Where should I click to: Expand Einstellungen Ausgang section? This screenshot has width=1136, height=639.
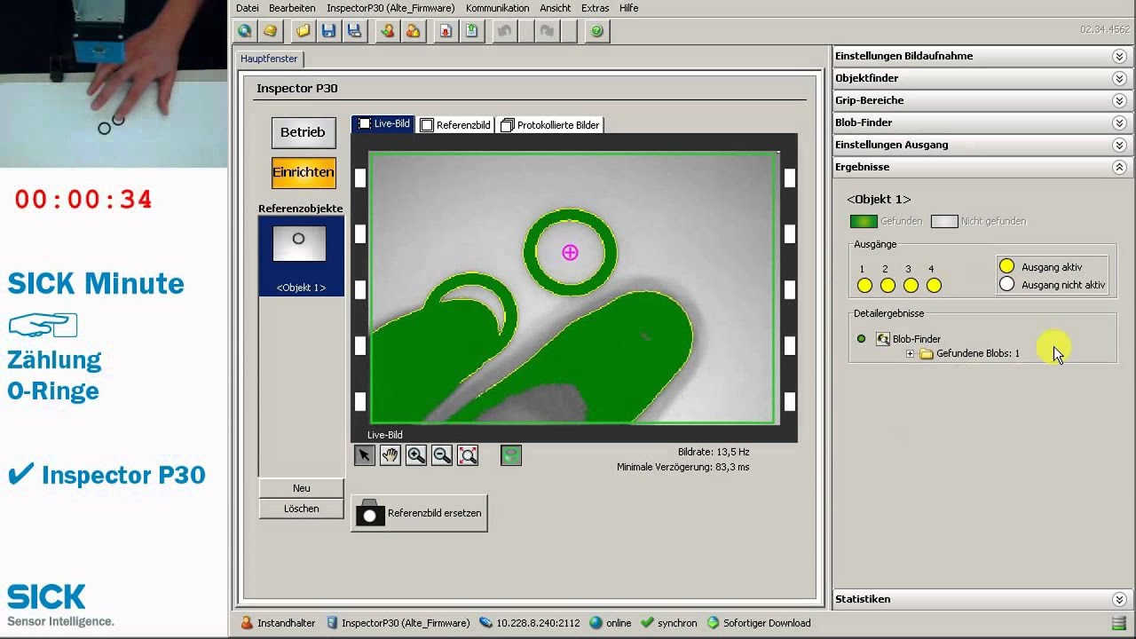(1119, 145)
